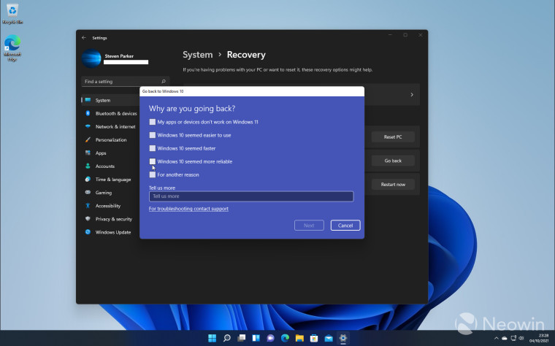Image resolution: width=555 pixels, height=346 pixels.
Task: Select 'Windows 10 seemed more reliable' checkbox
Action: coord(152,161)
